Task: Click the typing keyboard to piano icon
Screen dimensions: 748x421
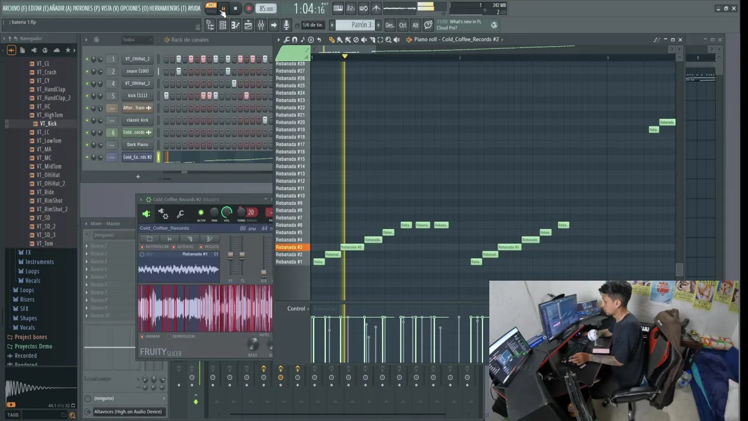Action: coord(338,8)
